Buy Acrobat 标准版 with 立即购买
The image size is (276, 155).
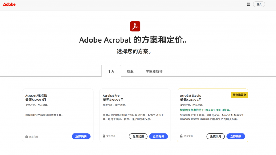click(81, 136)
